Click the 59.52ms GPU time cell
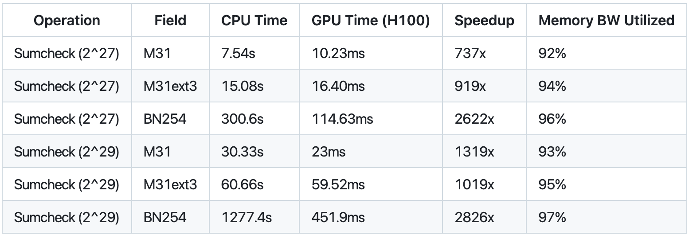The image size is (689, 235). point(338,185)
